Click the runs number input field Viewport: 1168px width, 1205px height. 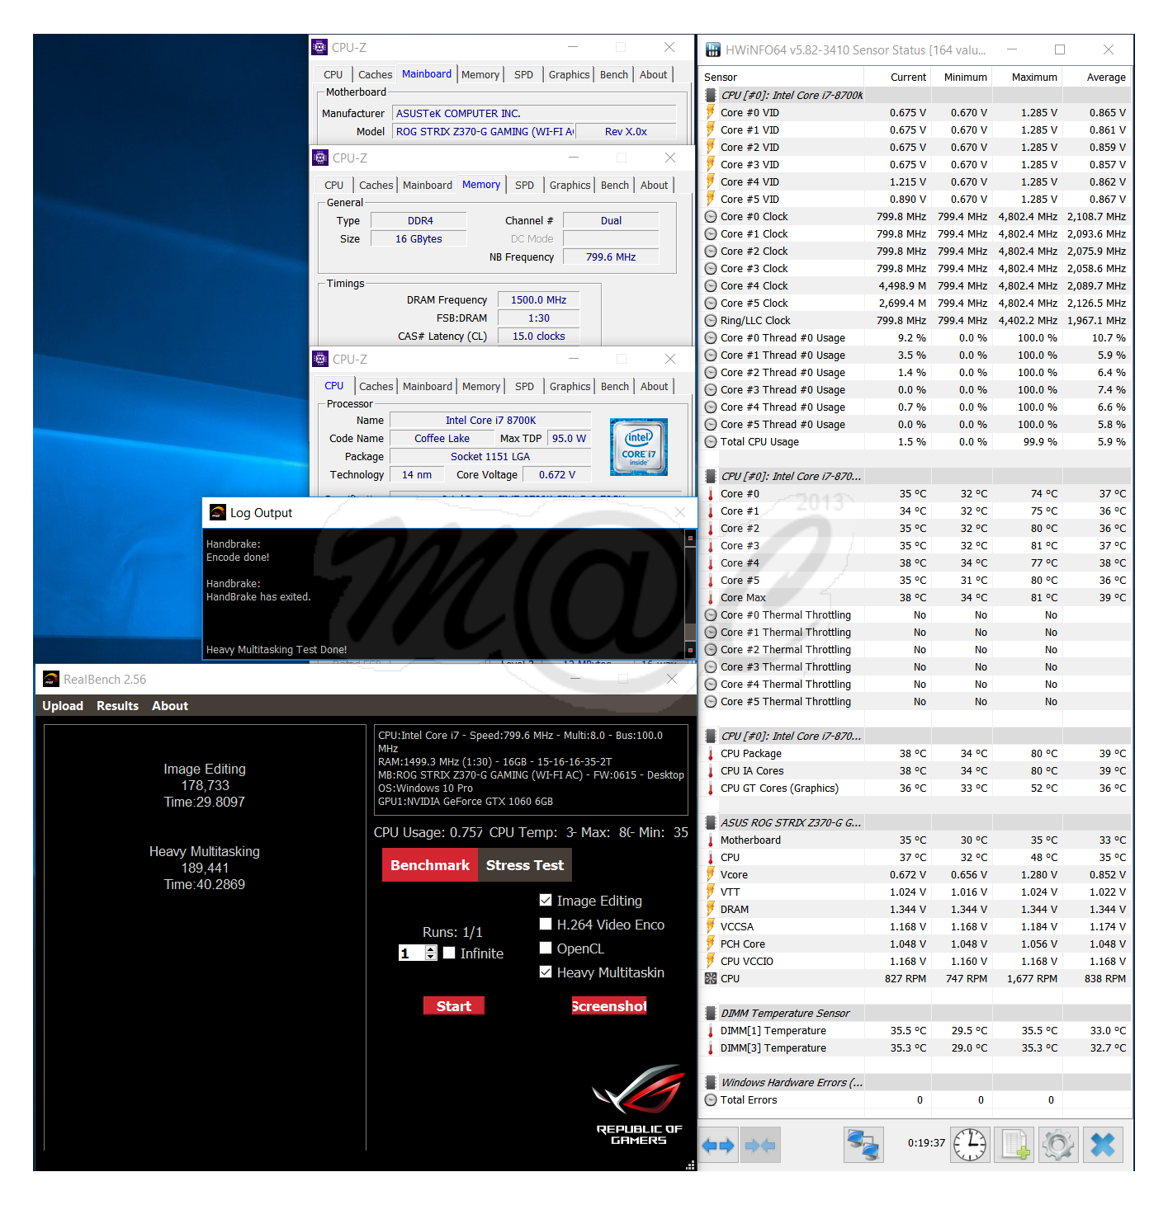coord(411,953)
